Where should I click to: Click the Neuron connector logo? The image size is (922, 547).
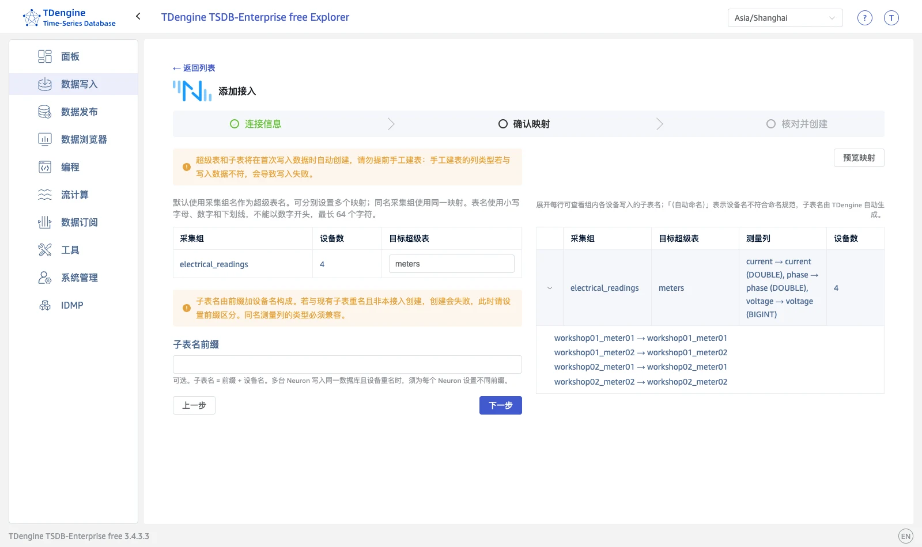point(192,91)
